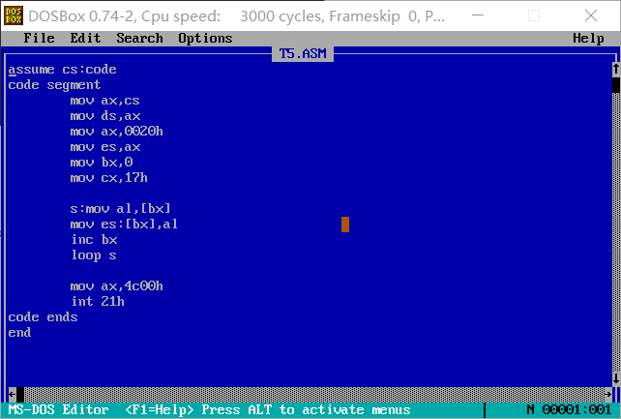This screenshot has width=621, height=419.
Task: Click the 00001:001 cursor position indicator
Action: 577,409
